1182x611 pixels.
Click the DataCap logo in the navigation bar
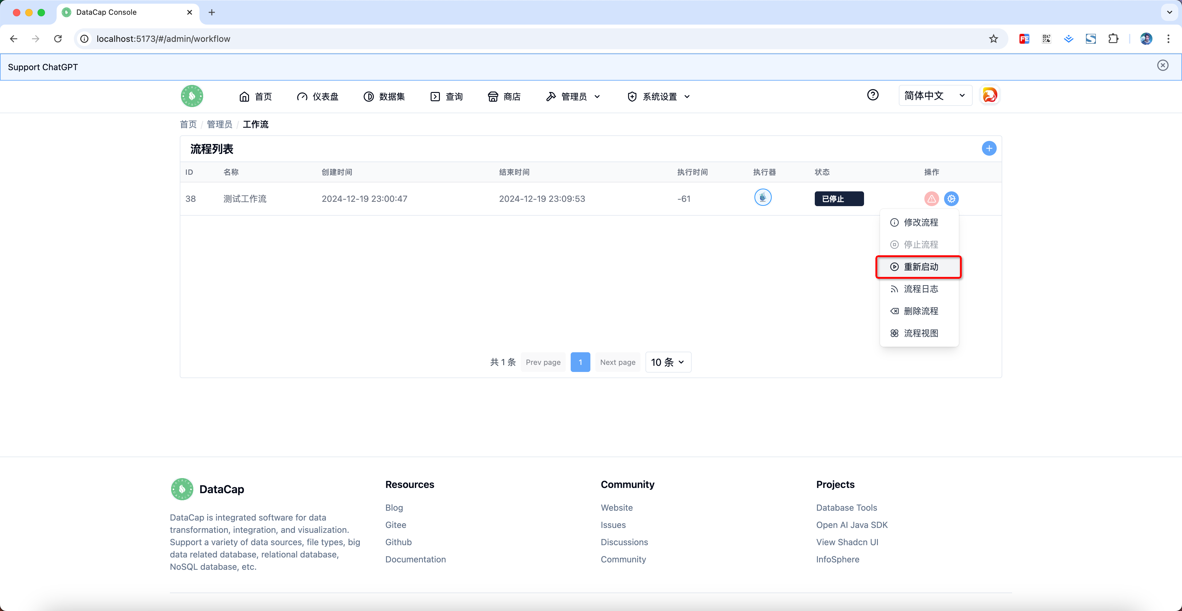click(192, 96)
